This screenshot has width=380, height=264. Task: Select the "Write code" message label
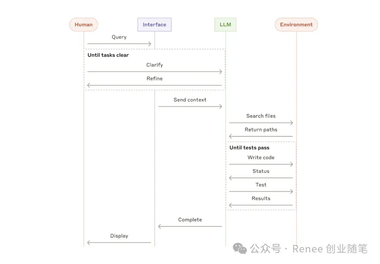tap(261, 158)
